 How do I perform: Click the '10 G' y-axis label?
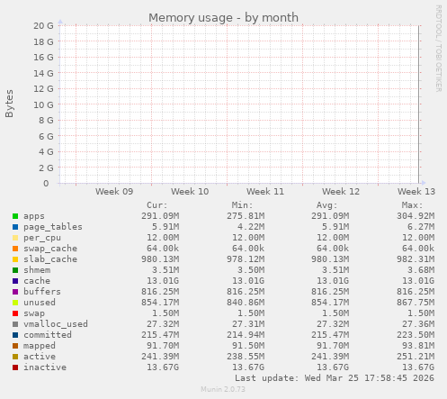pos(43,104)
